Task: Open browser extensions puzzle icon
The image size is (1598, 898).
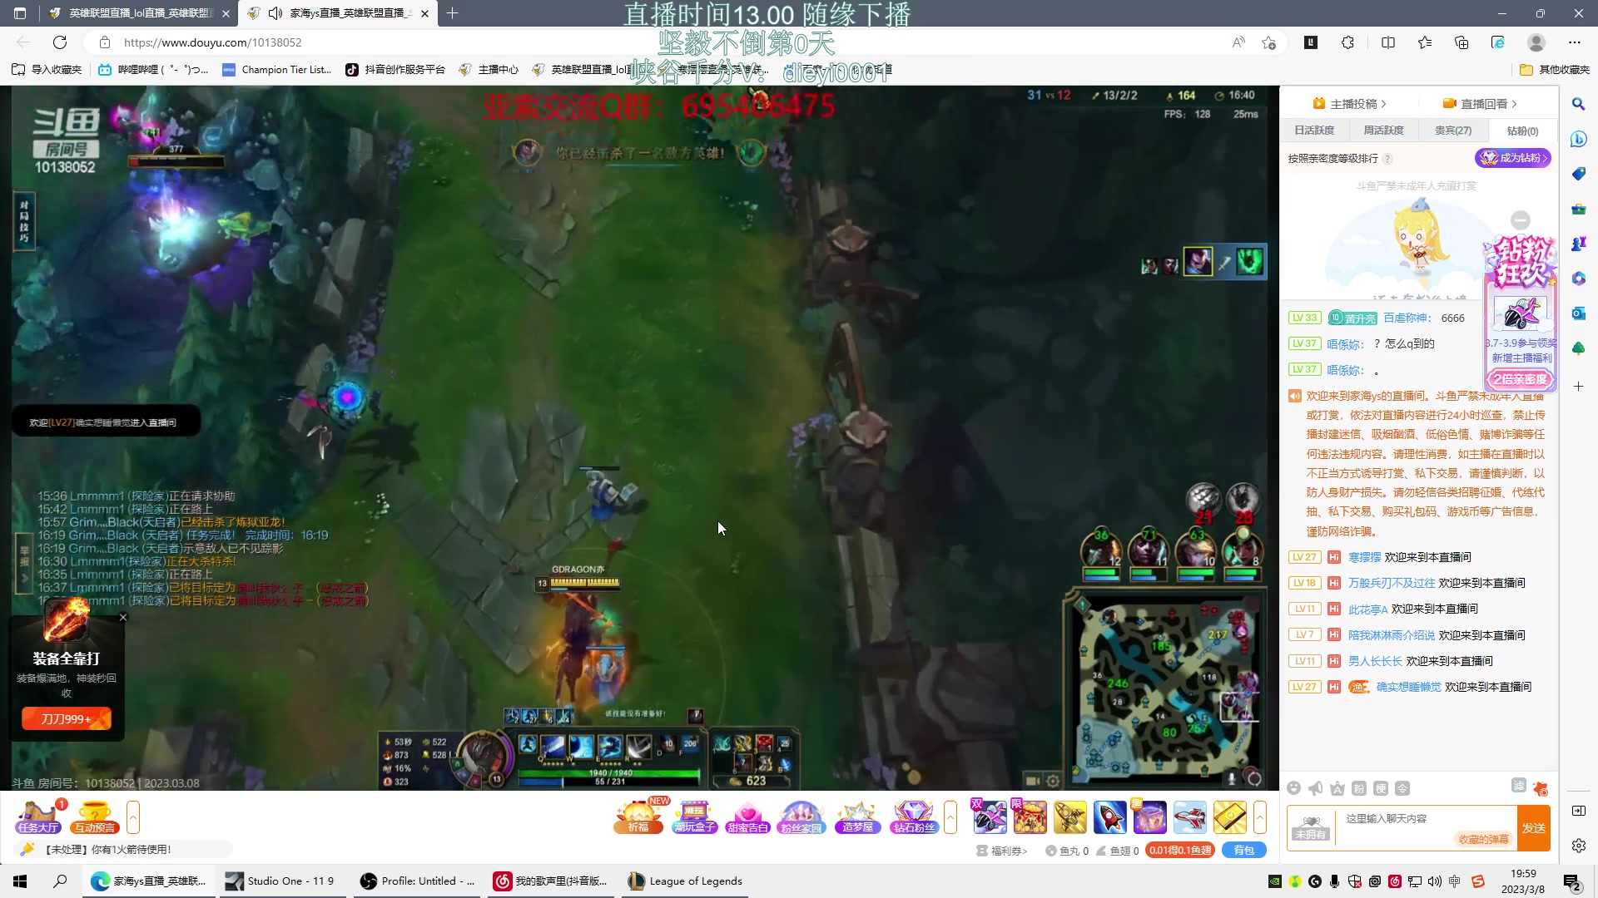Action: click(x=1347, y=42)
